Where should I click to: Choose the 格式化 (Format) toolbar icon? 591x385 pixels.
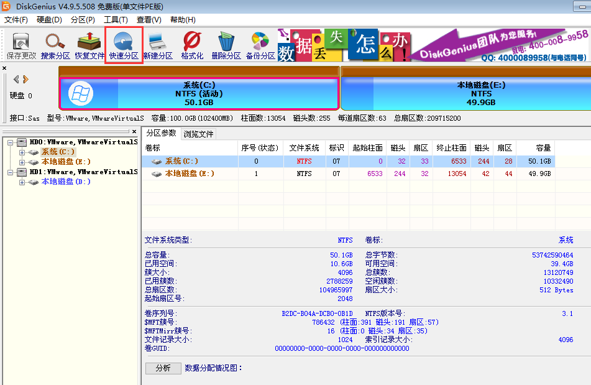[x=192, y=45]
